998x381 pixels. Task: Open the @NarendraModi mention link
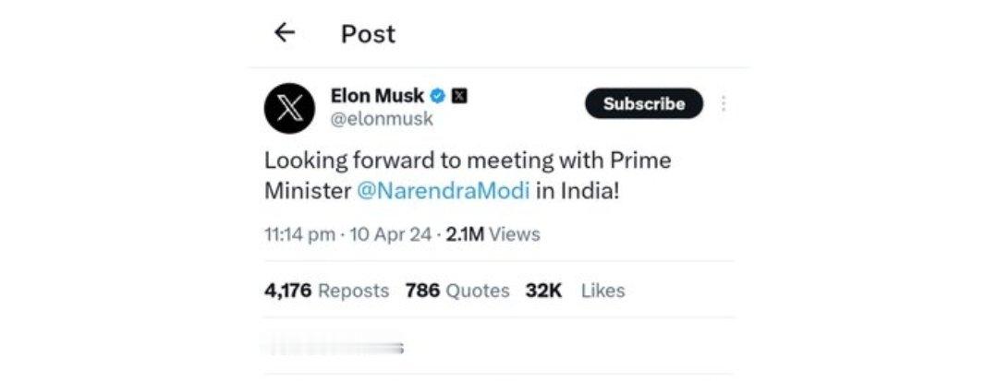[x=443, y=190]
